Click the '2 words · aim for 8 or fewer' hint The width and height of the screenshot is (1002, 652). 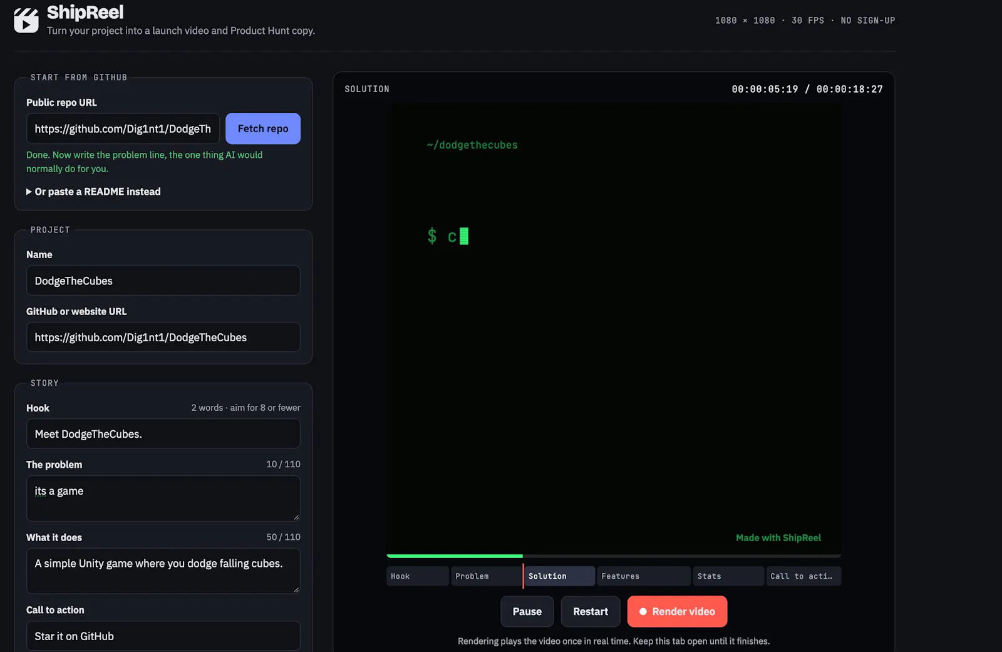click(x=245, y=408)
